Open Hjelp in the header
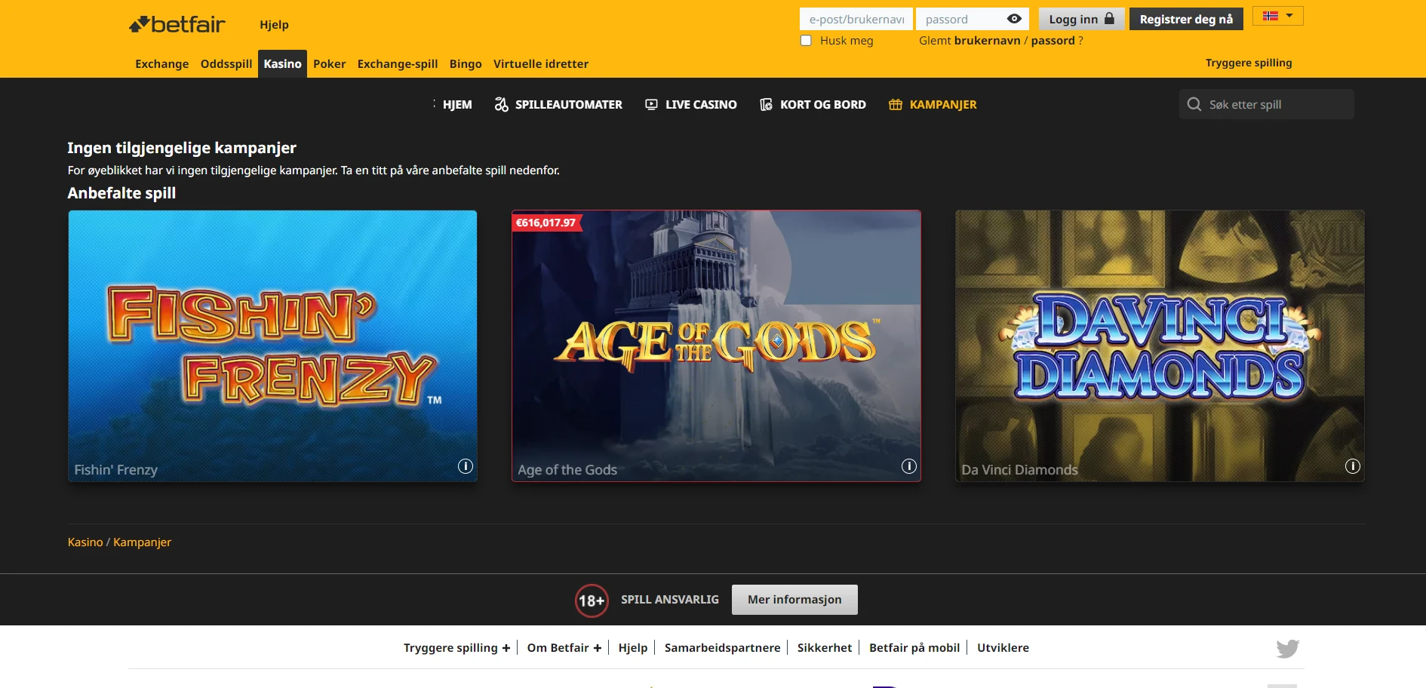Viewport: 1426px width, 688px height. pyautogui.click(x=274, y=25)
